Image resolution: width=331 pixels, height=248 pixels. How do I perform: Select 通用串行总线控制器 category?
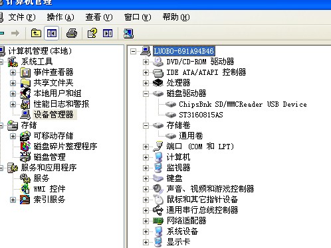click(202, 210)
